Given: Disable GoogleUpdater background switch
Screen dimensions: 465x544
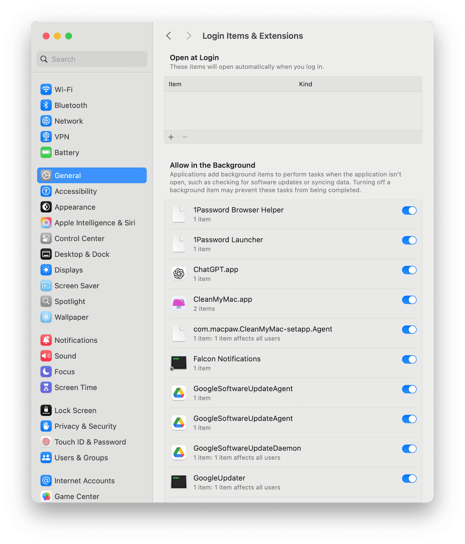Looking at the screenshot, I should coord(409,479).
